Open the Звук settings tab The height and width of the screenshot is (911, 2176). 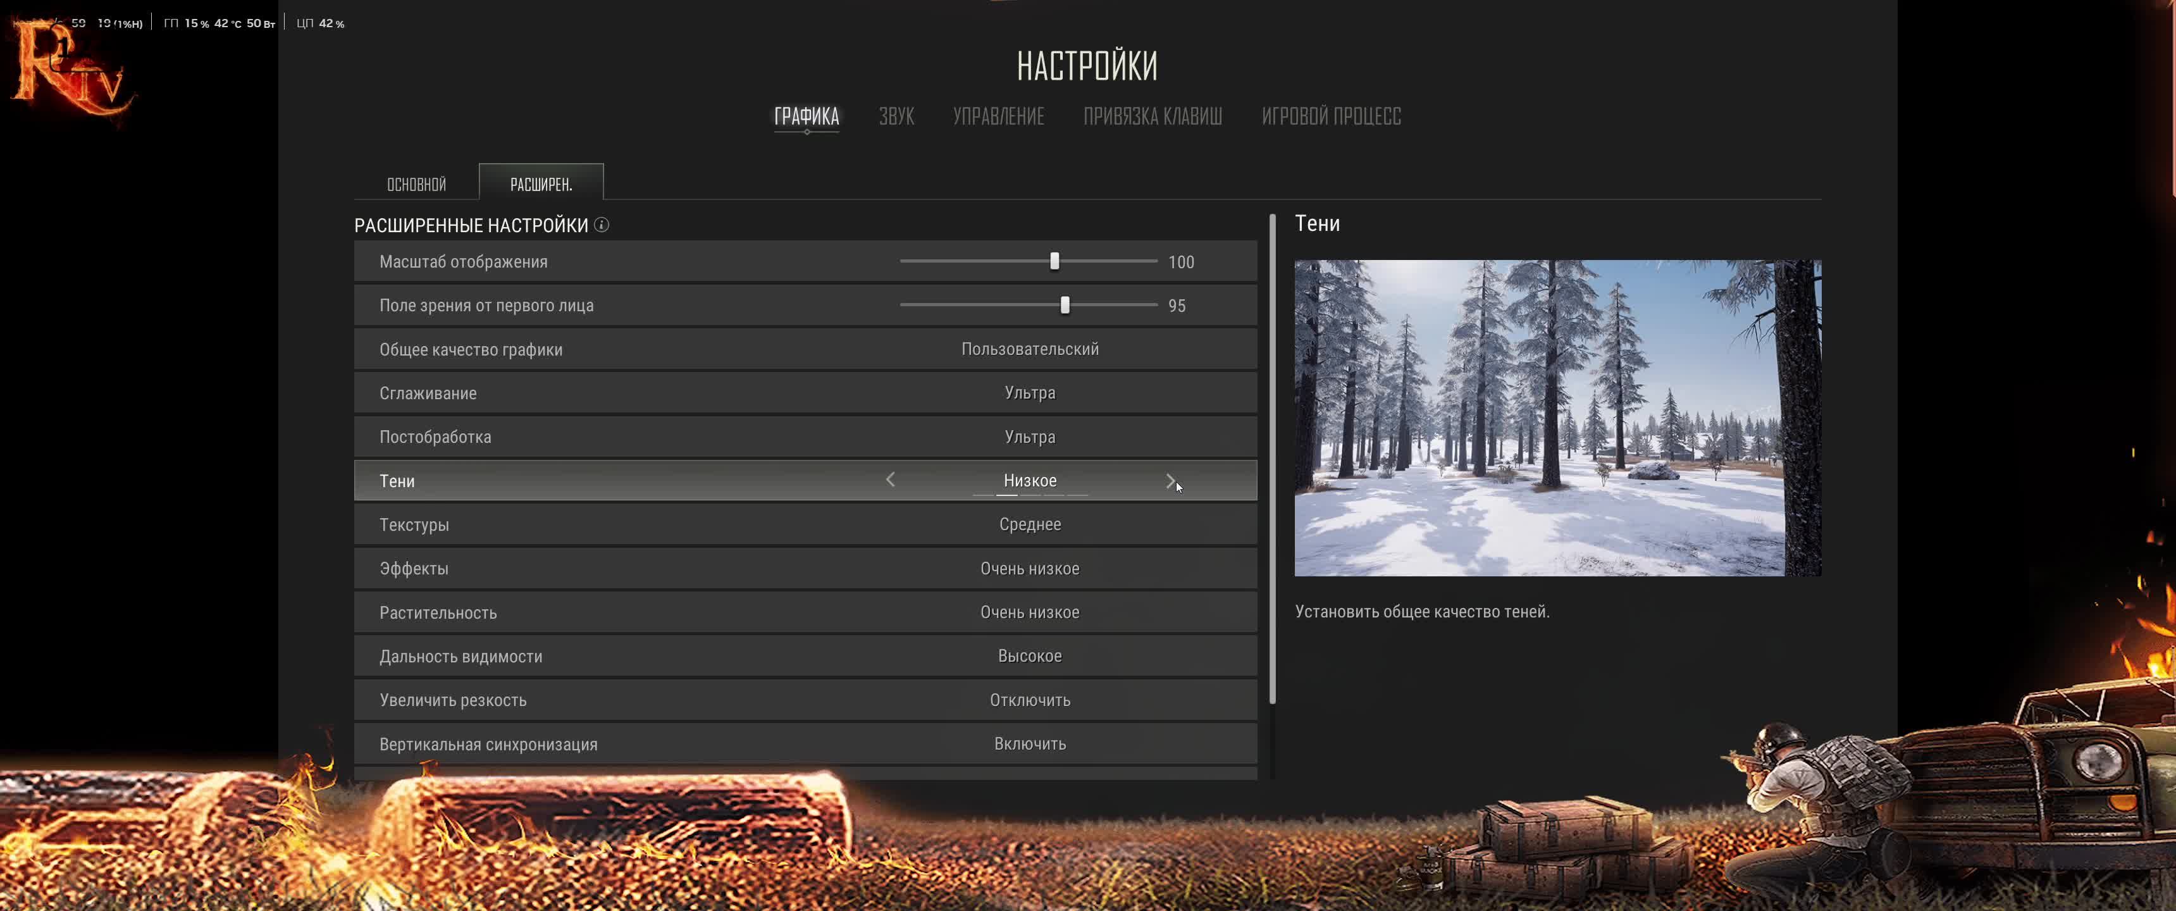tap(896, 116)
